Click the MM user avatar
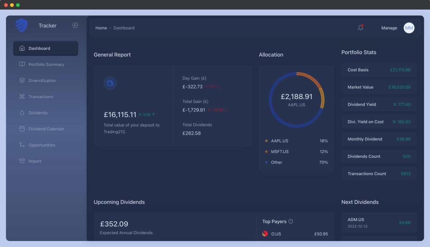Image resolution: width=430 pixels, height=247 pixels. tap(409, 28)
